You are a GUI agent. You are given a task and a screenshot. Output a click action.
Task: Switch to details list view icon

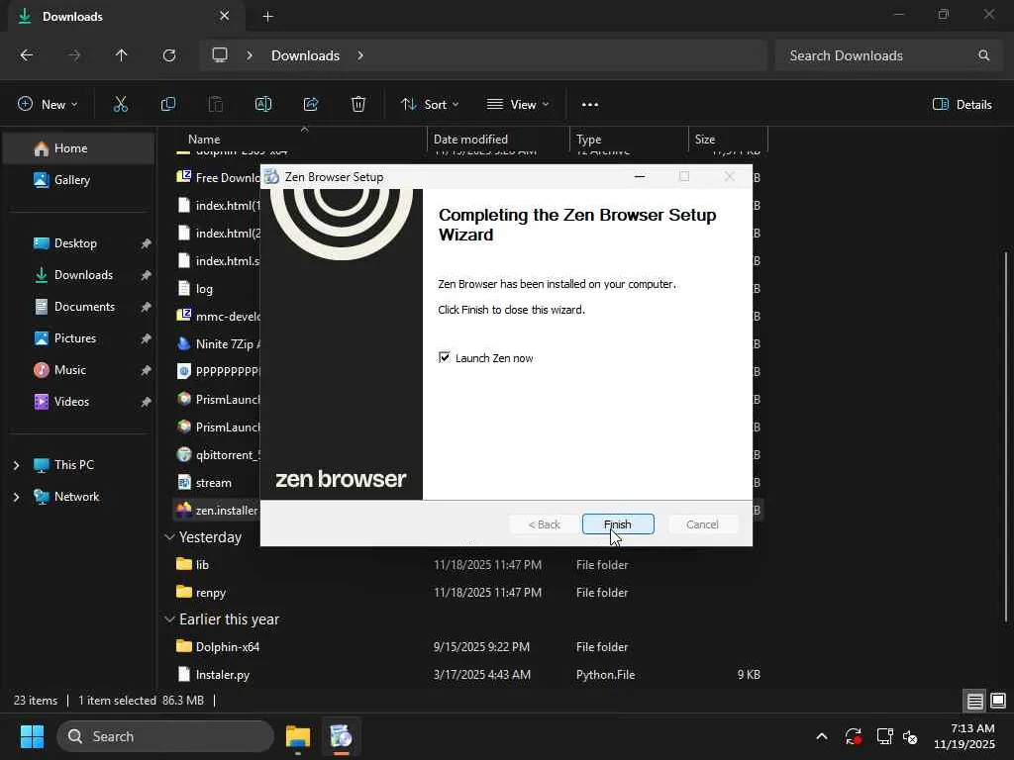[975, 701]
